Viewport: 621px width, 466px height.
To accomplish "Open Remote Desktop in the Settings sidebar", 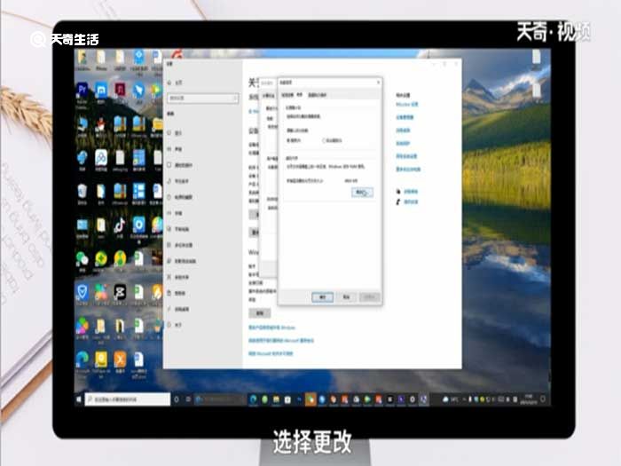I will [178, 309].
